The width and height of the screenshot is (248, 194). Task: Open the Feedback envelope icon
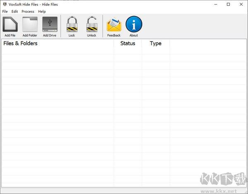114,25
